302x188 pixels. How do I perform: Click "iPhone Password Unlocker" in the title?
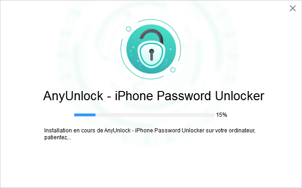pyautogui.click(x=189, y=96)
